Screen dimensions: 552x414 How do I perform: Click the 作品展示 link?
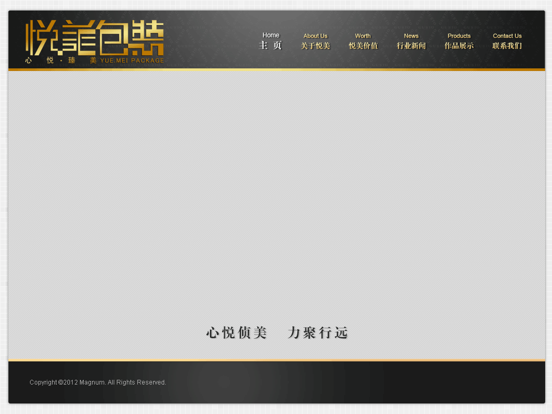[459, 46]
